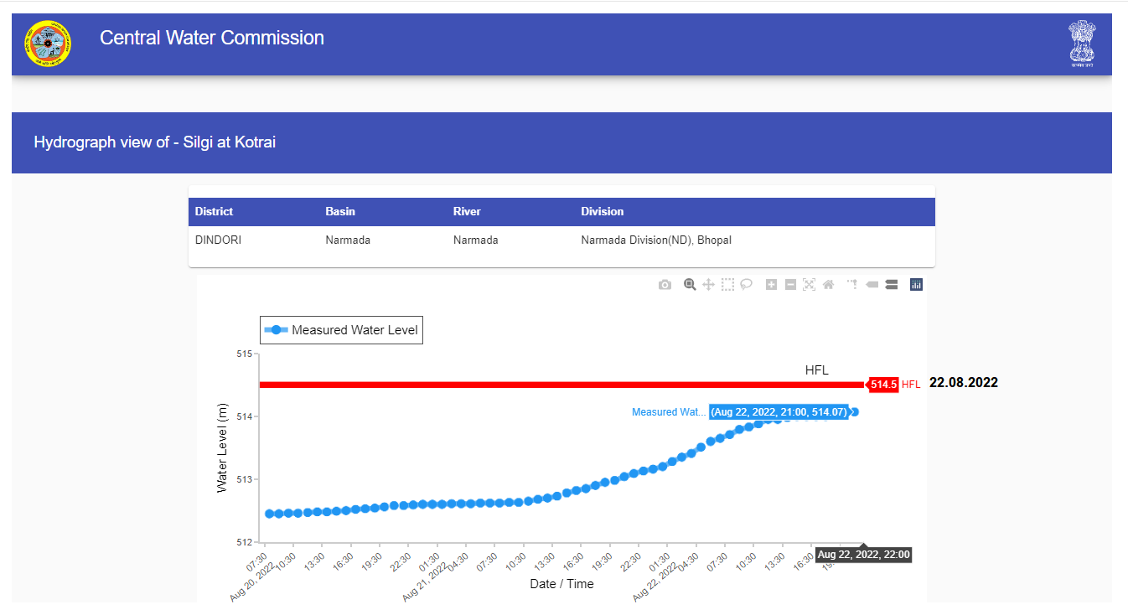Choose the Box Select tool
Image resolution: width=1128 pixels, height=615 pixels.
[727, 285]
